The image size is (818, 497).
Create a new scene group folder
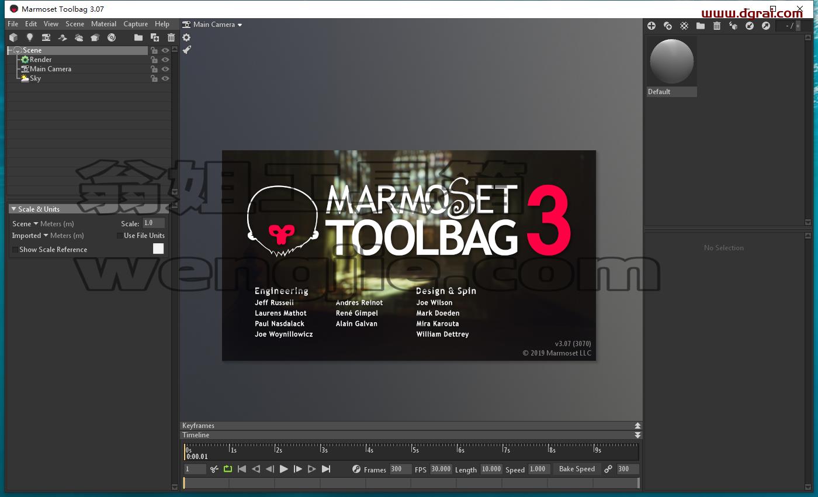[138, 37]
